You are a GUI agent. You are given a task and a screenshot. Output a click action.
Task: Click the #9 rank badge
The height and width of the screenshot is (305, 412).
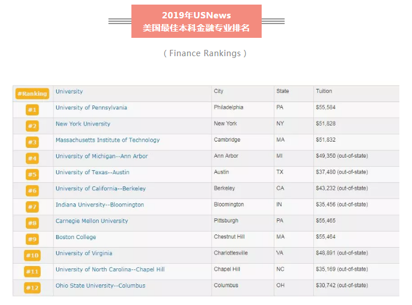32,240
